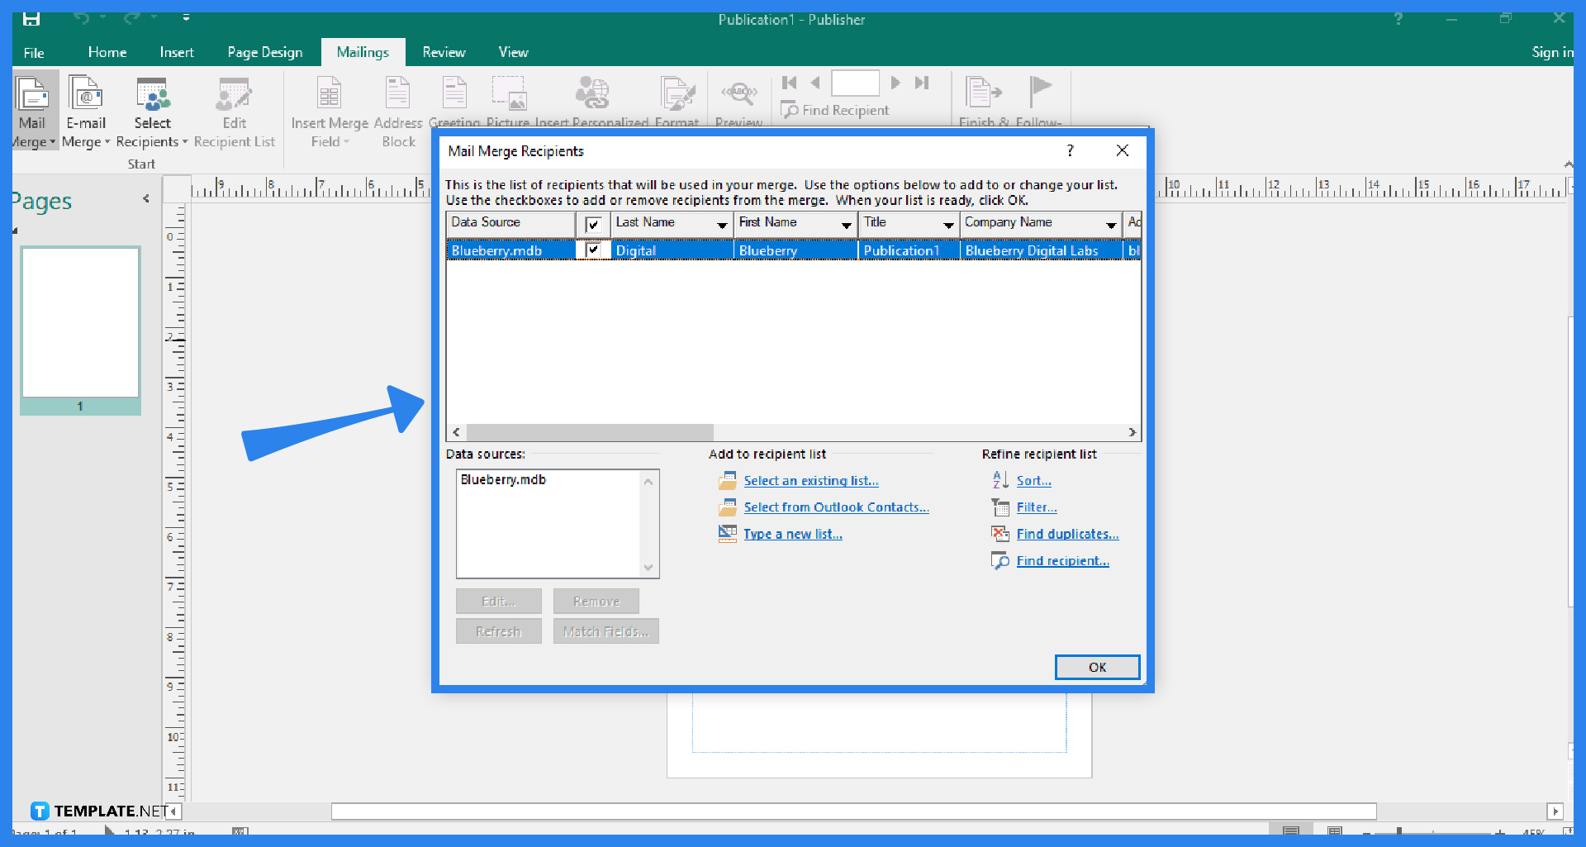
Task: Toggle the select-all checkbox in column header
Action: [x=594, y=224]
